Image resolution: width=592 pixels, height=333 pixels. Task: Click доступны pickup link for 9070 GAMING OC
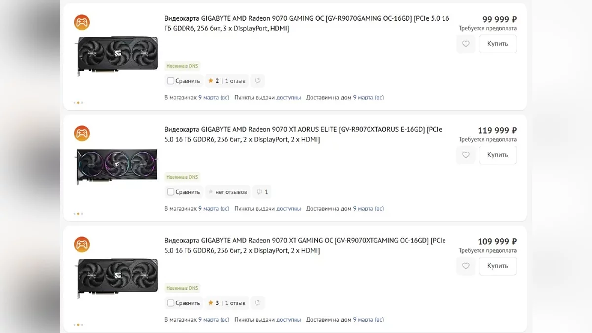click(x=289, y=98)
